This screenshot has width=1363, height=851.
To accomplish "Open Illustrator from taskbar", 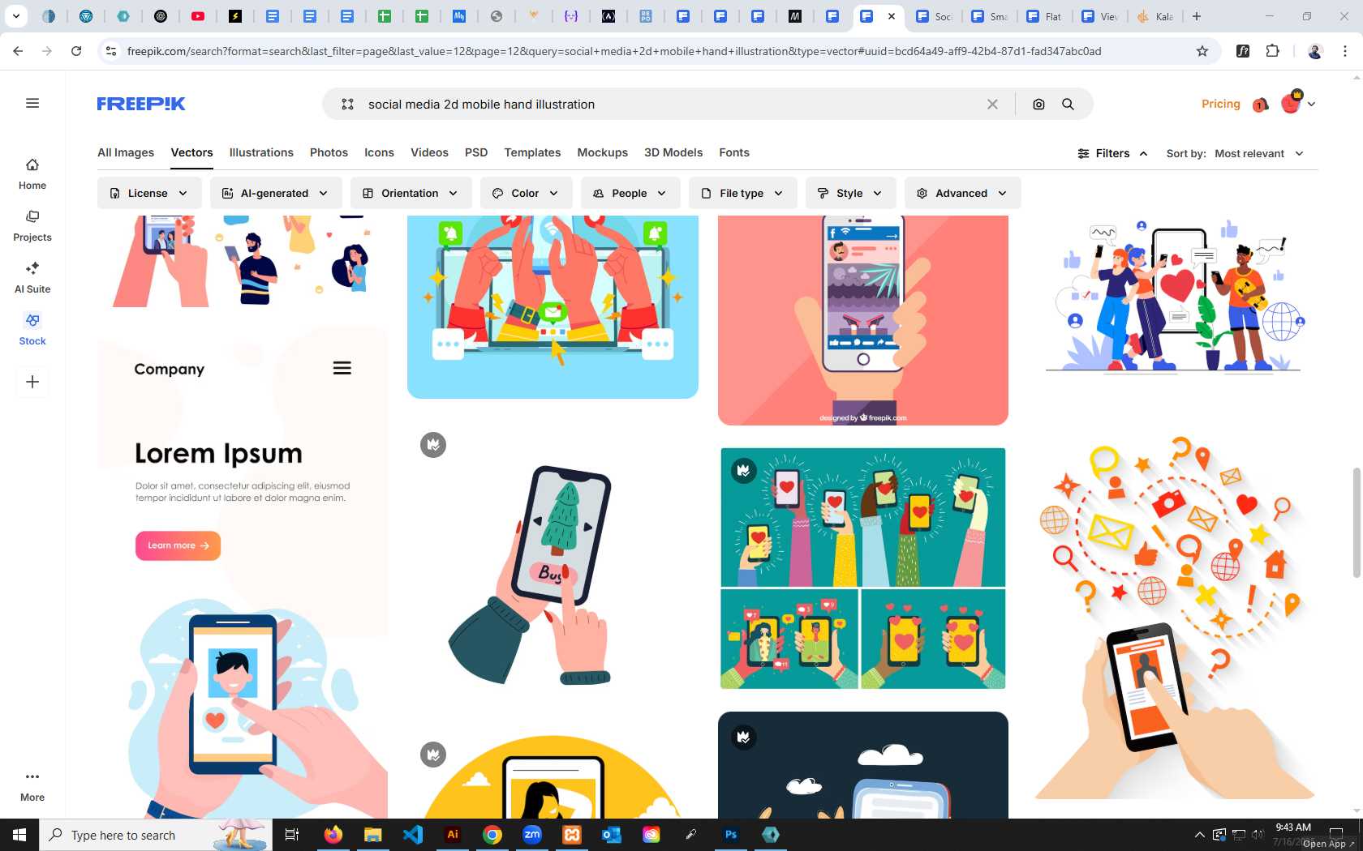I will pyautogui.click(x=453, y=835).
